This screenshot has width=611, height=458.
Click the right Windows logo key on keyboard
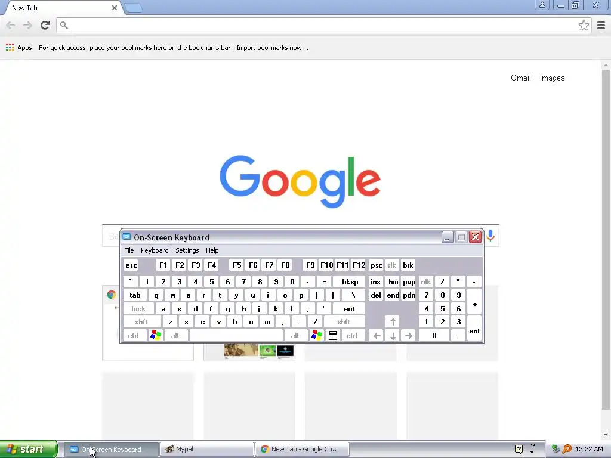(316, 335)
